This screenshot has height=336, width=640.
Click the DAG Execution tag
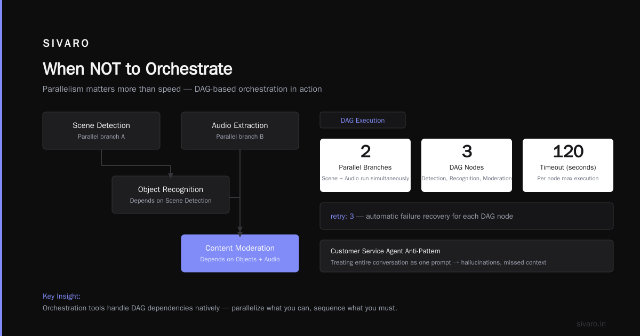[x=363, y=120]
